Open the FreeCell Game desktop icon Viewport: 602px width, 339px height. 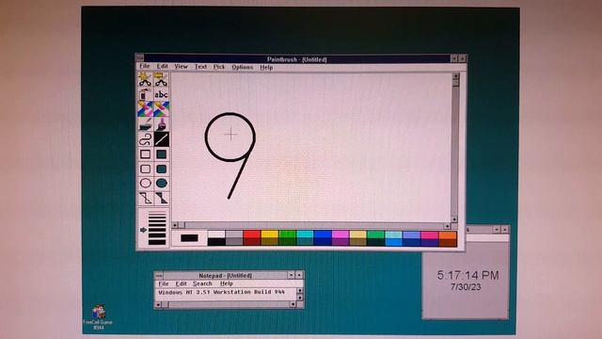point(98,317)
